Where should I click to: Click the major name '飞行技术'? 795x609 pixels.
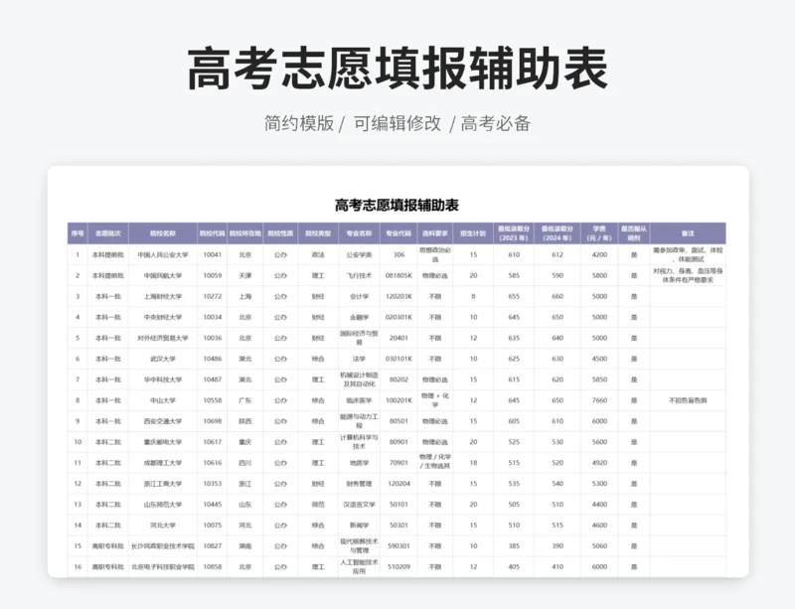click(359, 276)
